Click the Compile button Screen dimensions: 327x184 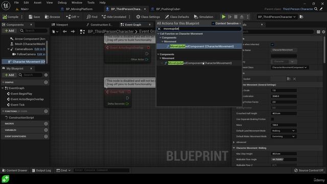(10, 17)
